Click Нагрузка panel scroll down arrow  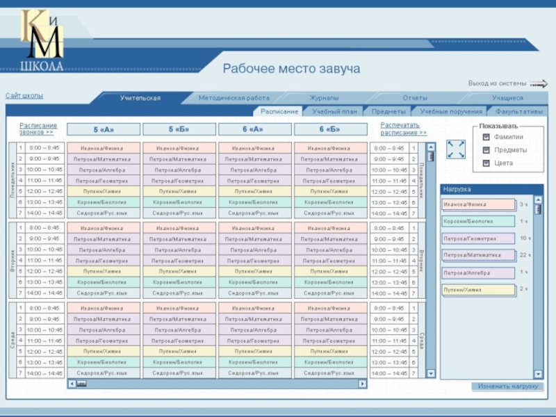point(538,374)
